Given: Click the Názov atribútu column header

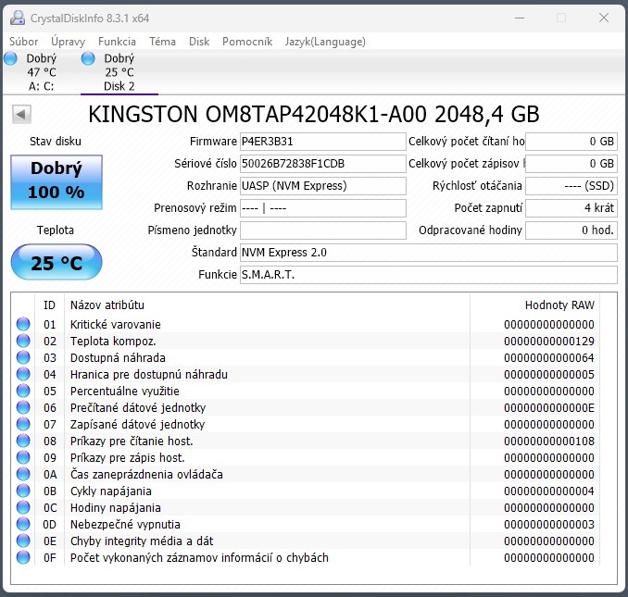Looking at the screenshot, I should tap(267, 305).
